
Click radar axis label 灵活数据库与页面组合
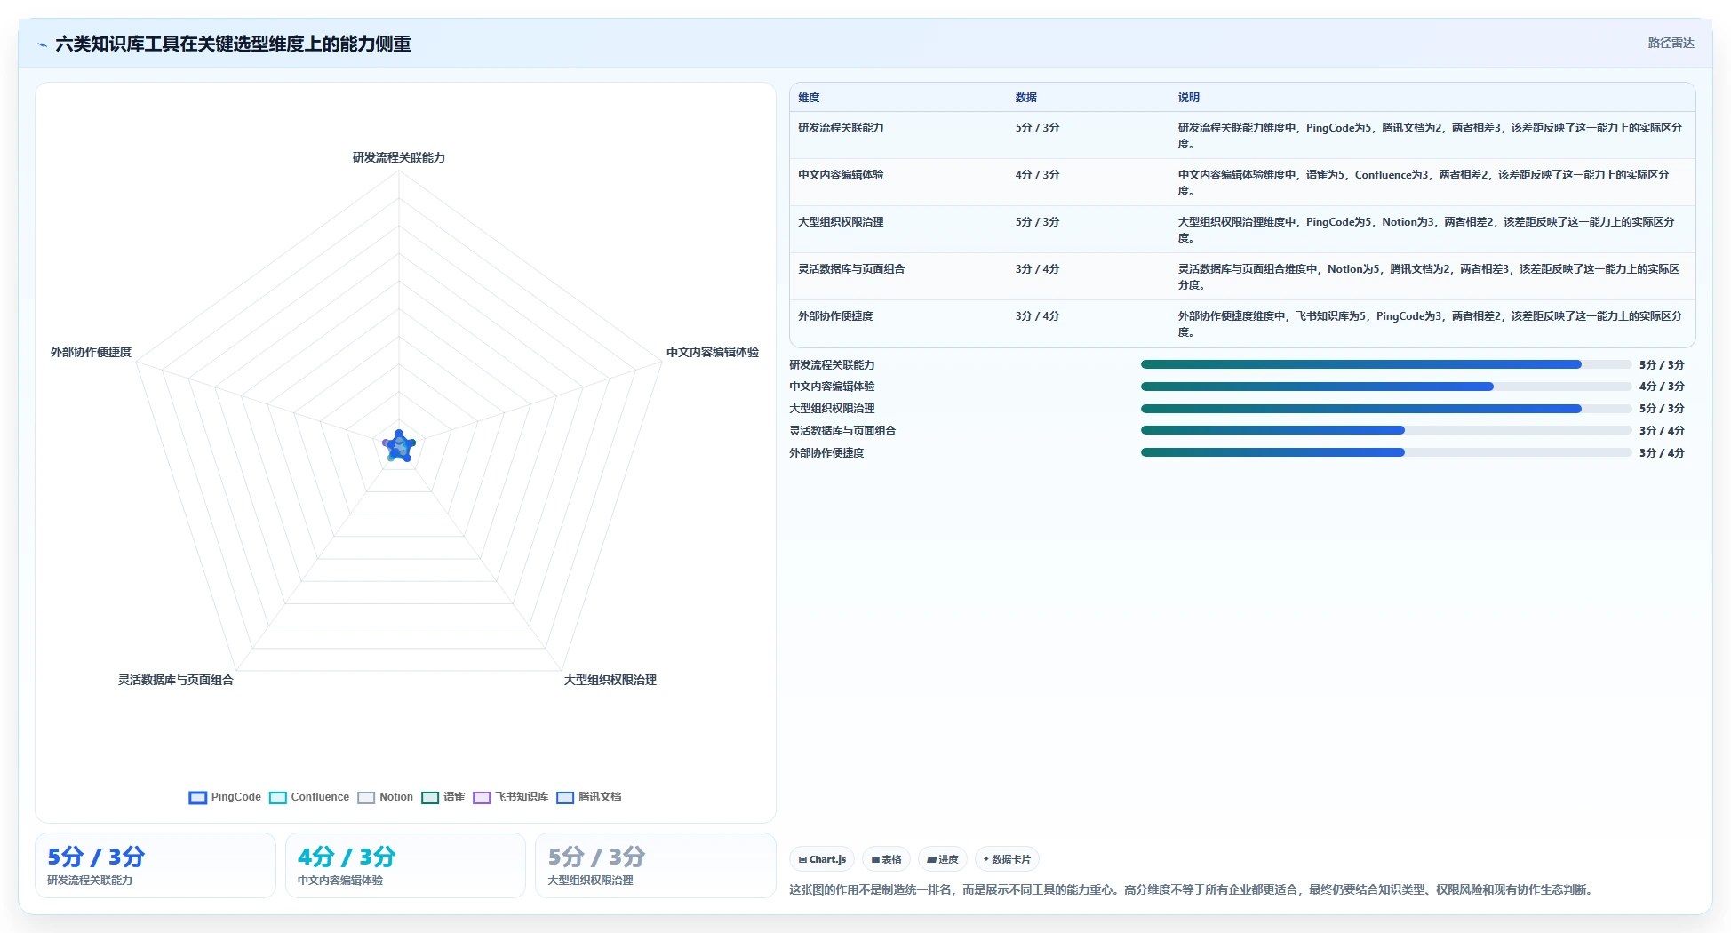tap(176, 680)
